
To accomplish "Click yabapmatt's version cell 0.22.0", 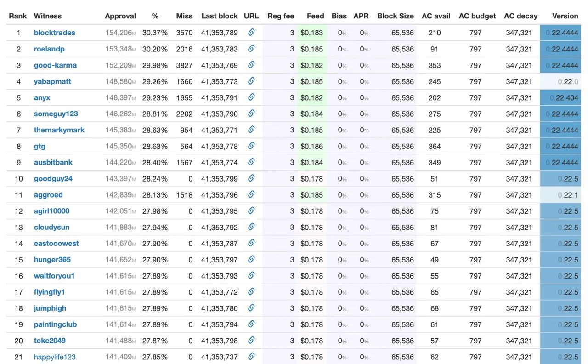I will [x=560, y=81].
